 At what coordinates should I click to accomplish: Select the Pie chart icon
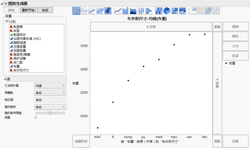point(167,11)
